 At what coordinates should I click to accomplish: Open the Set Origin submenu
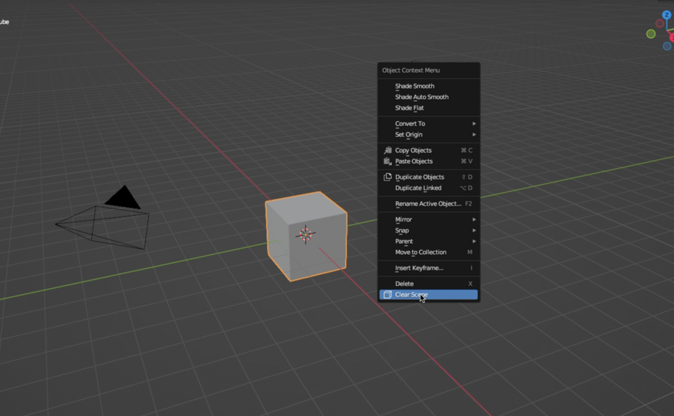pyautogui.click(x=429, y=135)
